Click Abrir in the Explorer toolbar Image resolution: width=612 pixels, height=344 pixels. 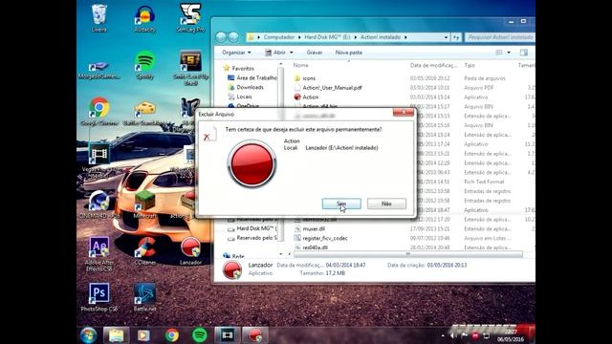[275, 53]
